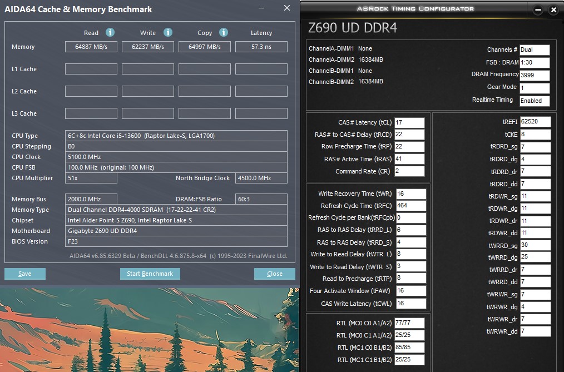This screenshot has height=372, width=564.
Task: Click the Write info icon in AIDA64
Action: tap(168, 32)
